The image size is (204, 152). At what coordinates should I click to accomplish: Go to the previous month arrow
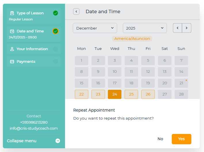pyautogui.click(x=178, y=28)
